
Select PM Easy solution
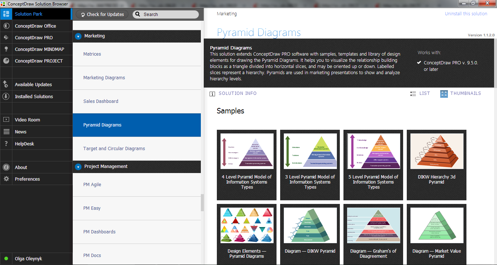137,208
